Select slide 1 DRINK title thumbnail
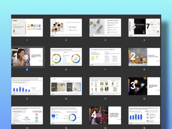The height and width of the screenshot is (129, 172). point(27,28)
